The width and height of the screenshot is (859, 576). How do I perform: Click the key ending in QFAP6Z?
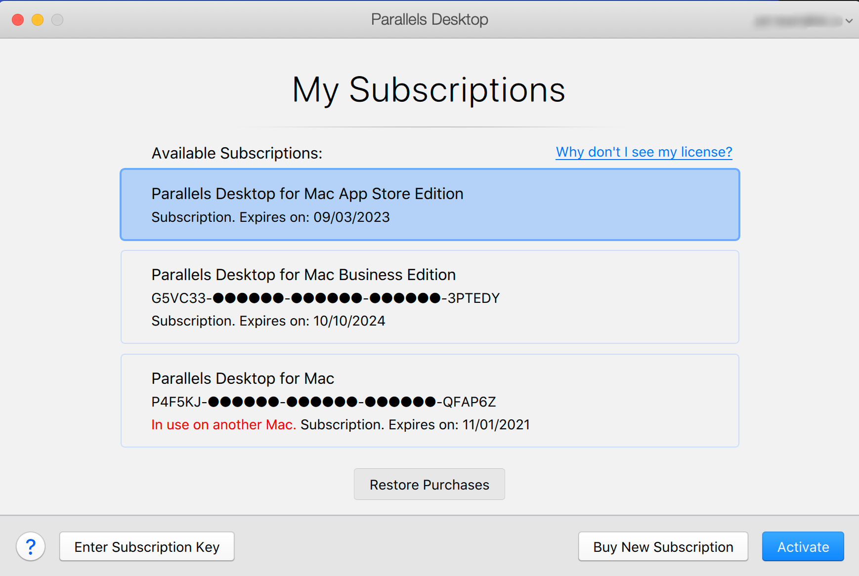coord(323,402)
